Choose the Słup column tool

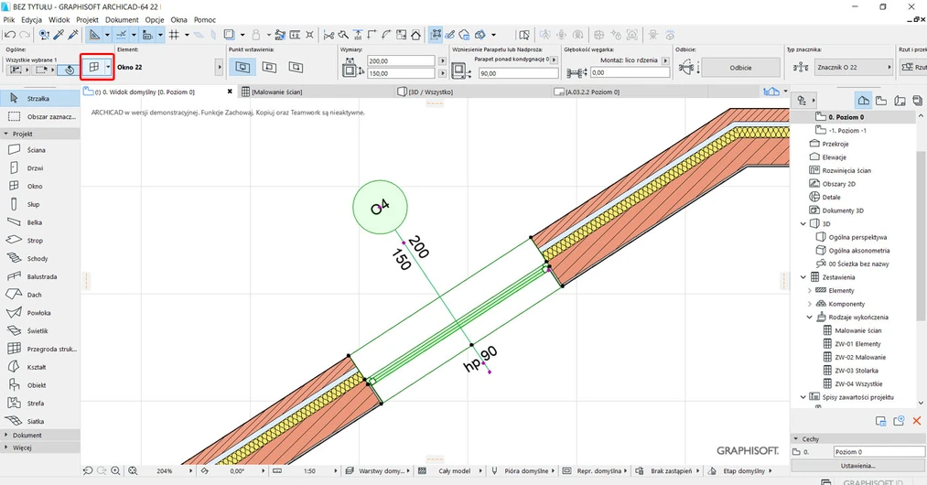coord(40,204)
